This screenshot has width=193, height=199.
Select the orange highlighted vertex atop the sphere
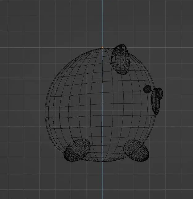click(x=102, y=48)
